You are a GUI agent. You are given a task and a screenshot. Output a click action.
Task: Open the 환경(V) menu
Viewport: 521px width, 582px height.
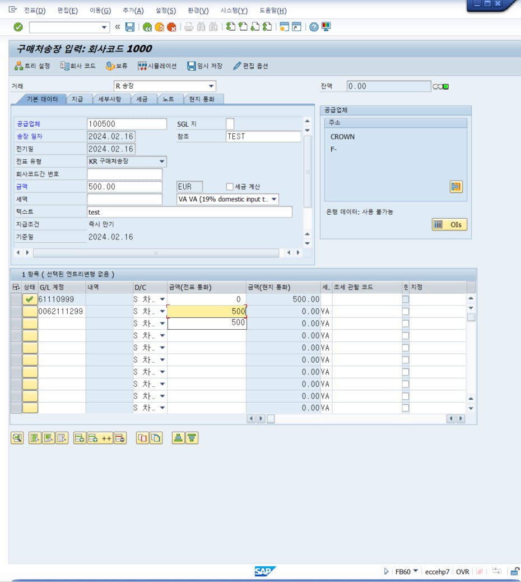click(198, 11)
